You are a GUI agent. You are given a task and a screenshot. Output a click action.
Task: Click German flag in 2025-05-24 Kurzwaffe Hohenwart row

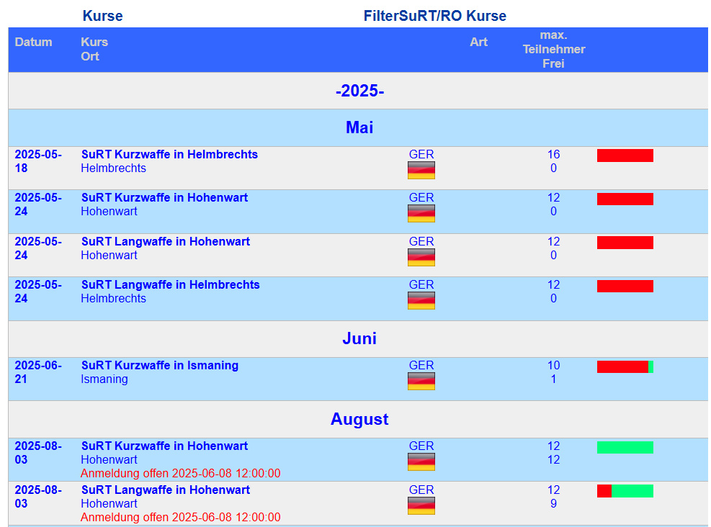[x=421, y=213]
